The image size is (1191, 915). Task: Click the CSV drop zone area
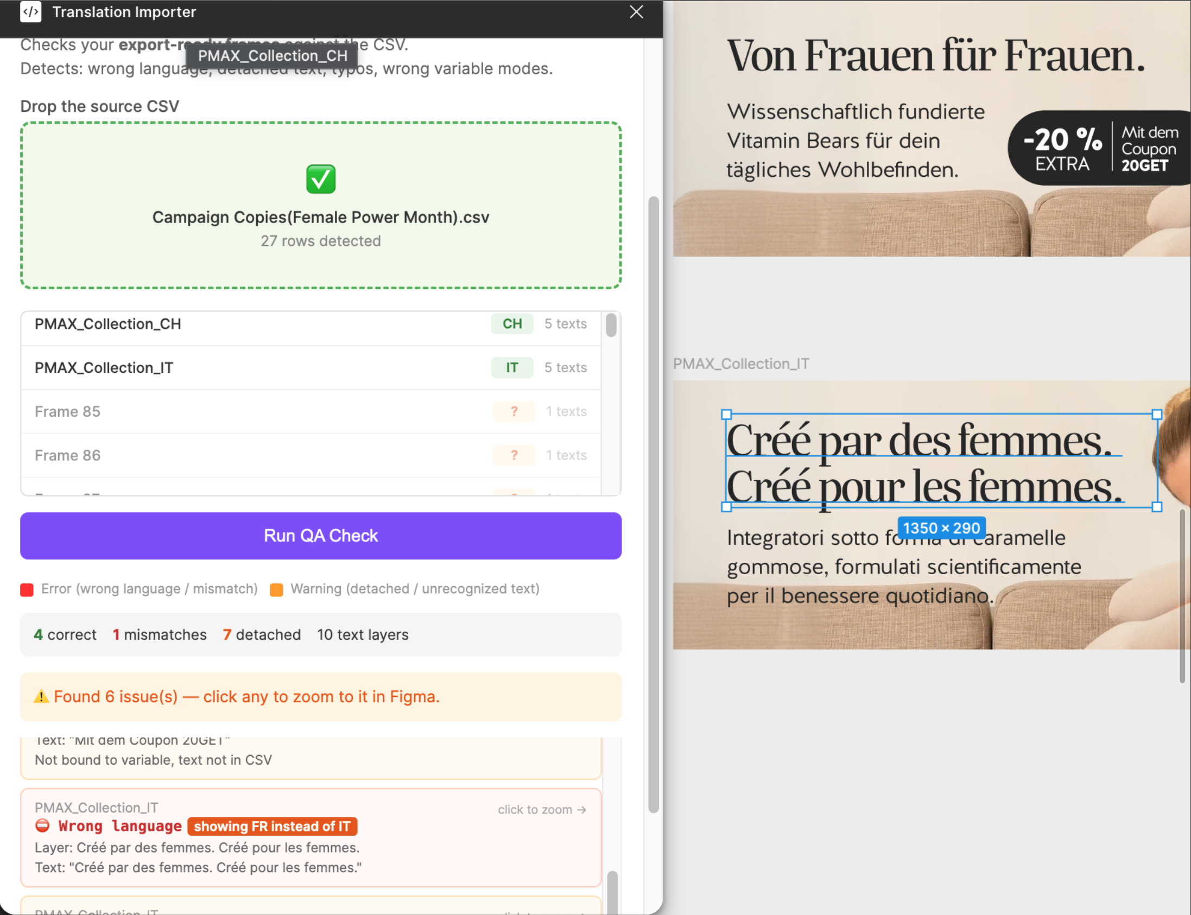[x=320, y=205]
